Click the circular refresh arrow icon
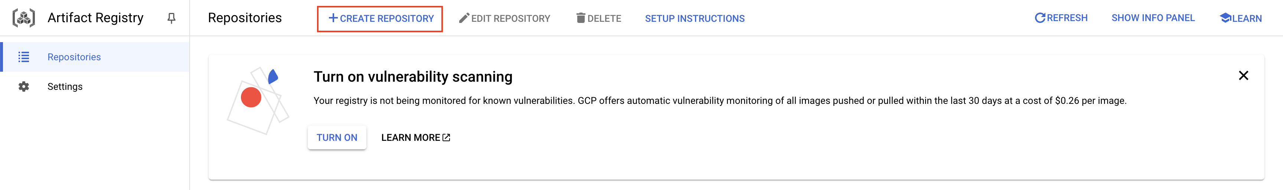1283x190 pixels. [x=1040, y=18]
